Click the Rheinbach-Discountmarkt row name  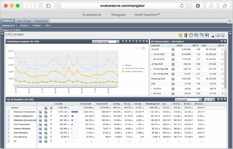(x=25, y=120)
